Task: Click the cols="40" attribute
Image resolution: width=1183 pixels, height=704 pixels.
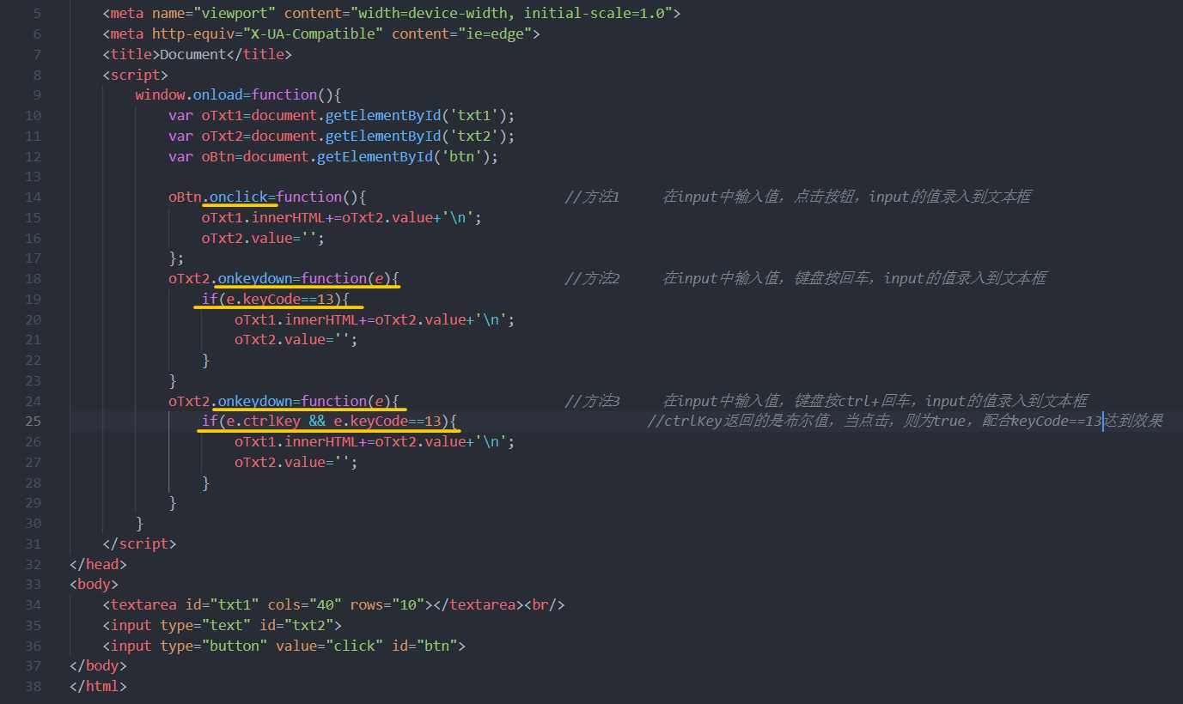Action: 304,605
